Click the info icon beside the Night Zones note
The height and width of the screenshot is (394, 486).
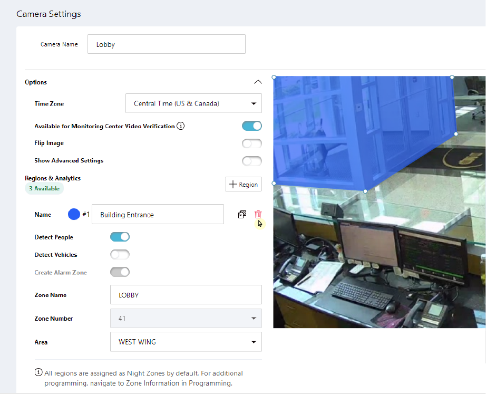(x=38, y=373)
